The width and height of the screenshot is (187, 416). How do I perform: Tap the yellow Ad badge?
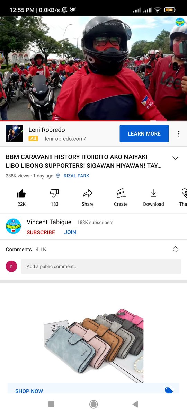click(33, 139)
